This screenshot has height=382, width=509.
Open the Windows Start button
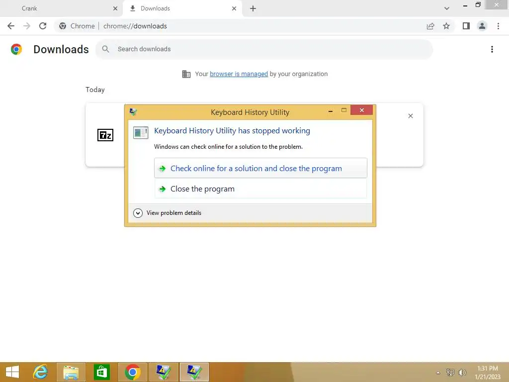click(12, 372)
